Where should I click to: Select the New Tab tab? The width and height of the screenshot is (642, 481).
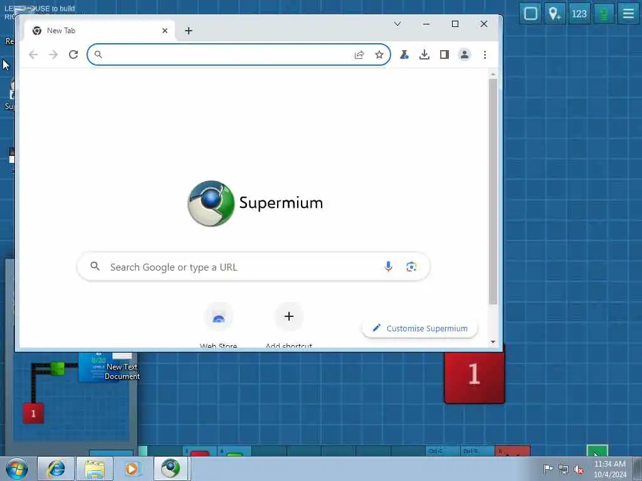click(x=100, y=31)
